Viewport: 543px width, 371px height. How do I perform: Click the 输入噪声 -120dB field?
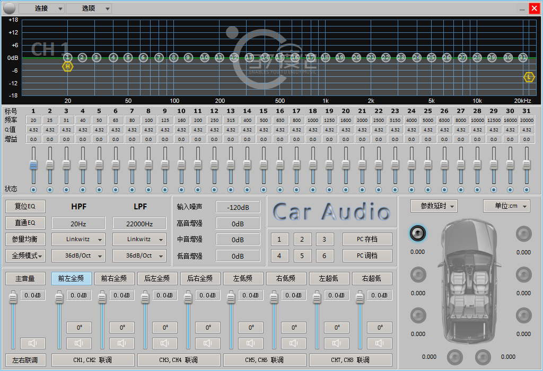tap(238, 207)
